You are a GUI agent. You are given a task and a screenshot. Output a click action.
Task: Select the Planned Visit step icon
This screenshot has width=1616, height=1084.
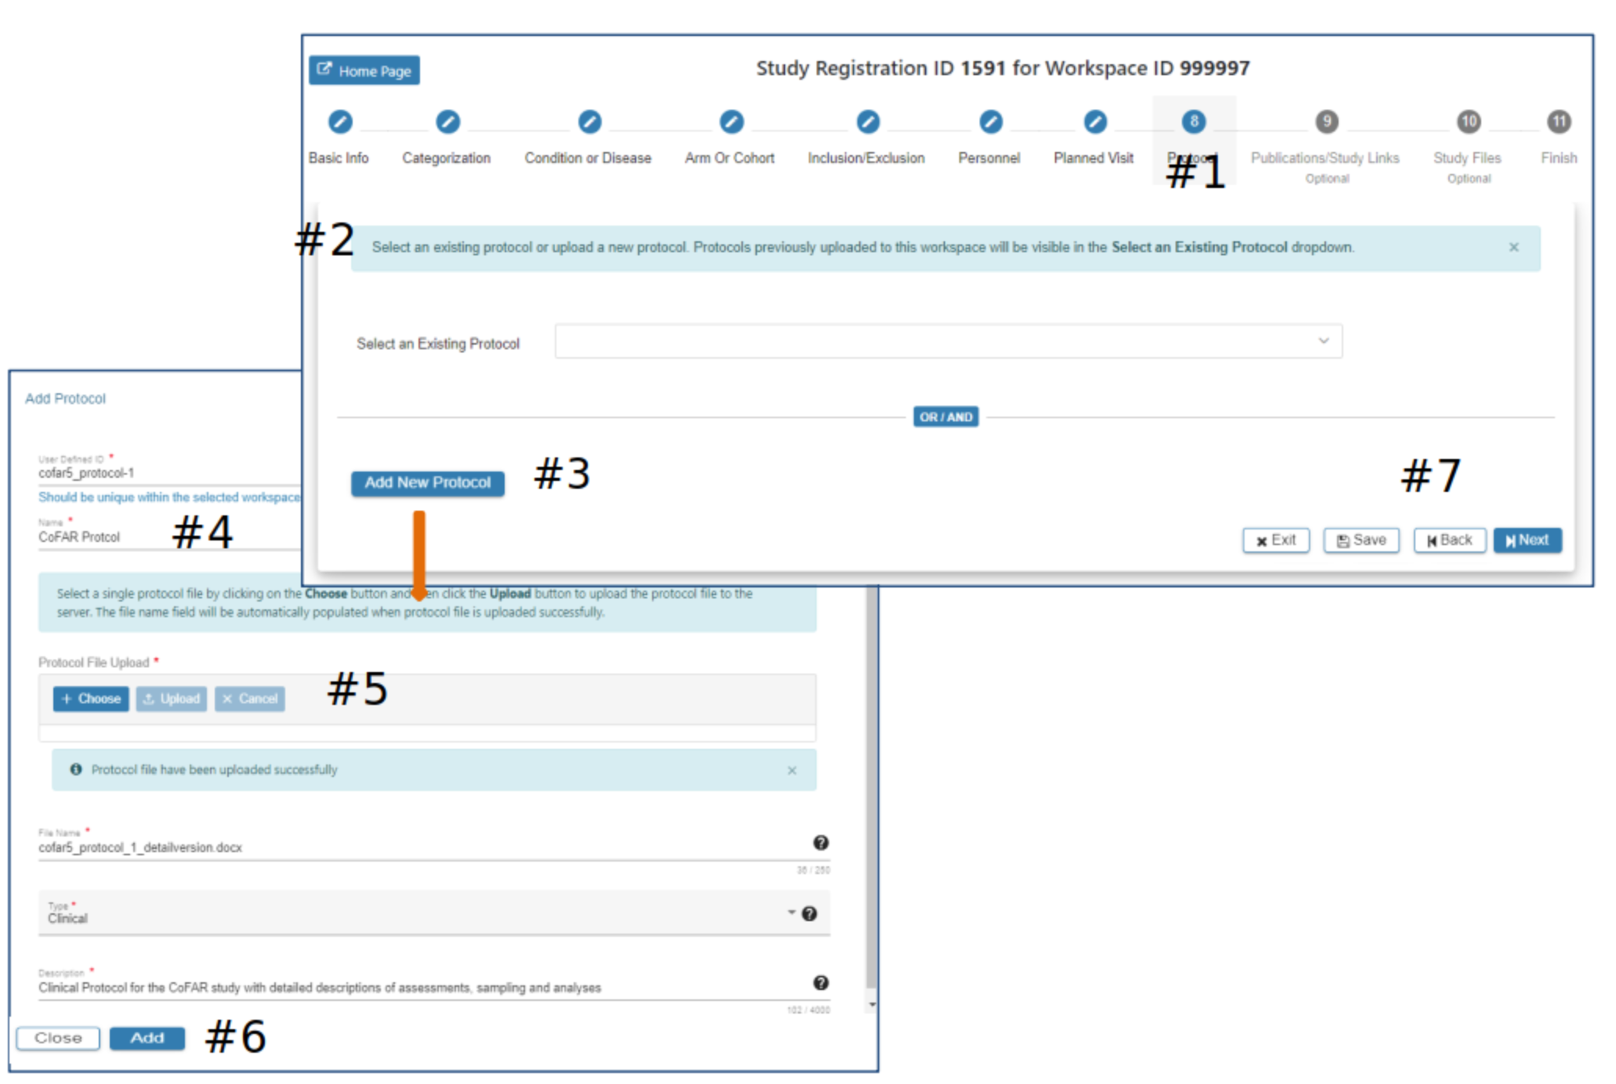(1095, 121)
